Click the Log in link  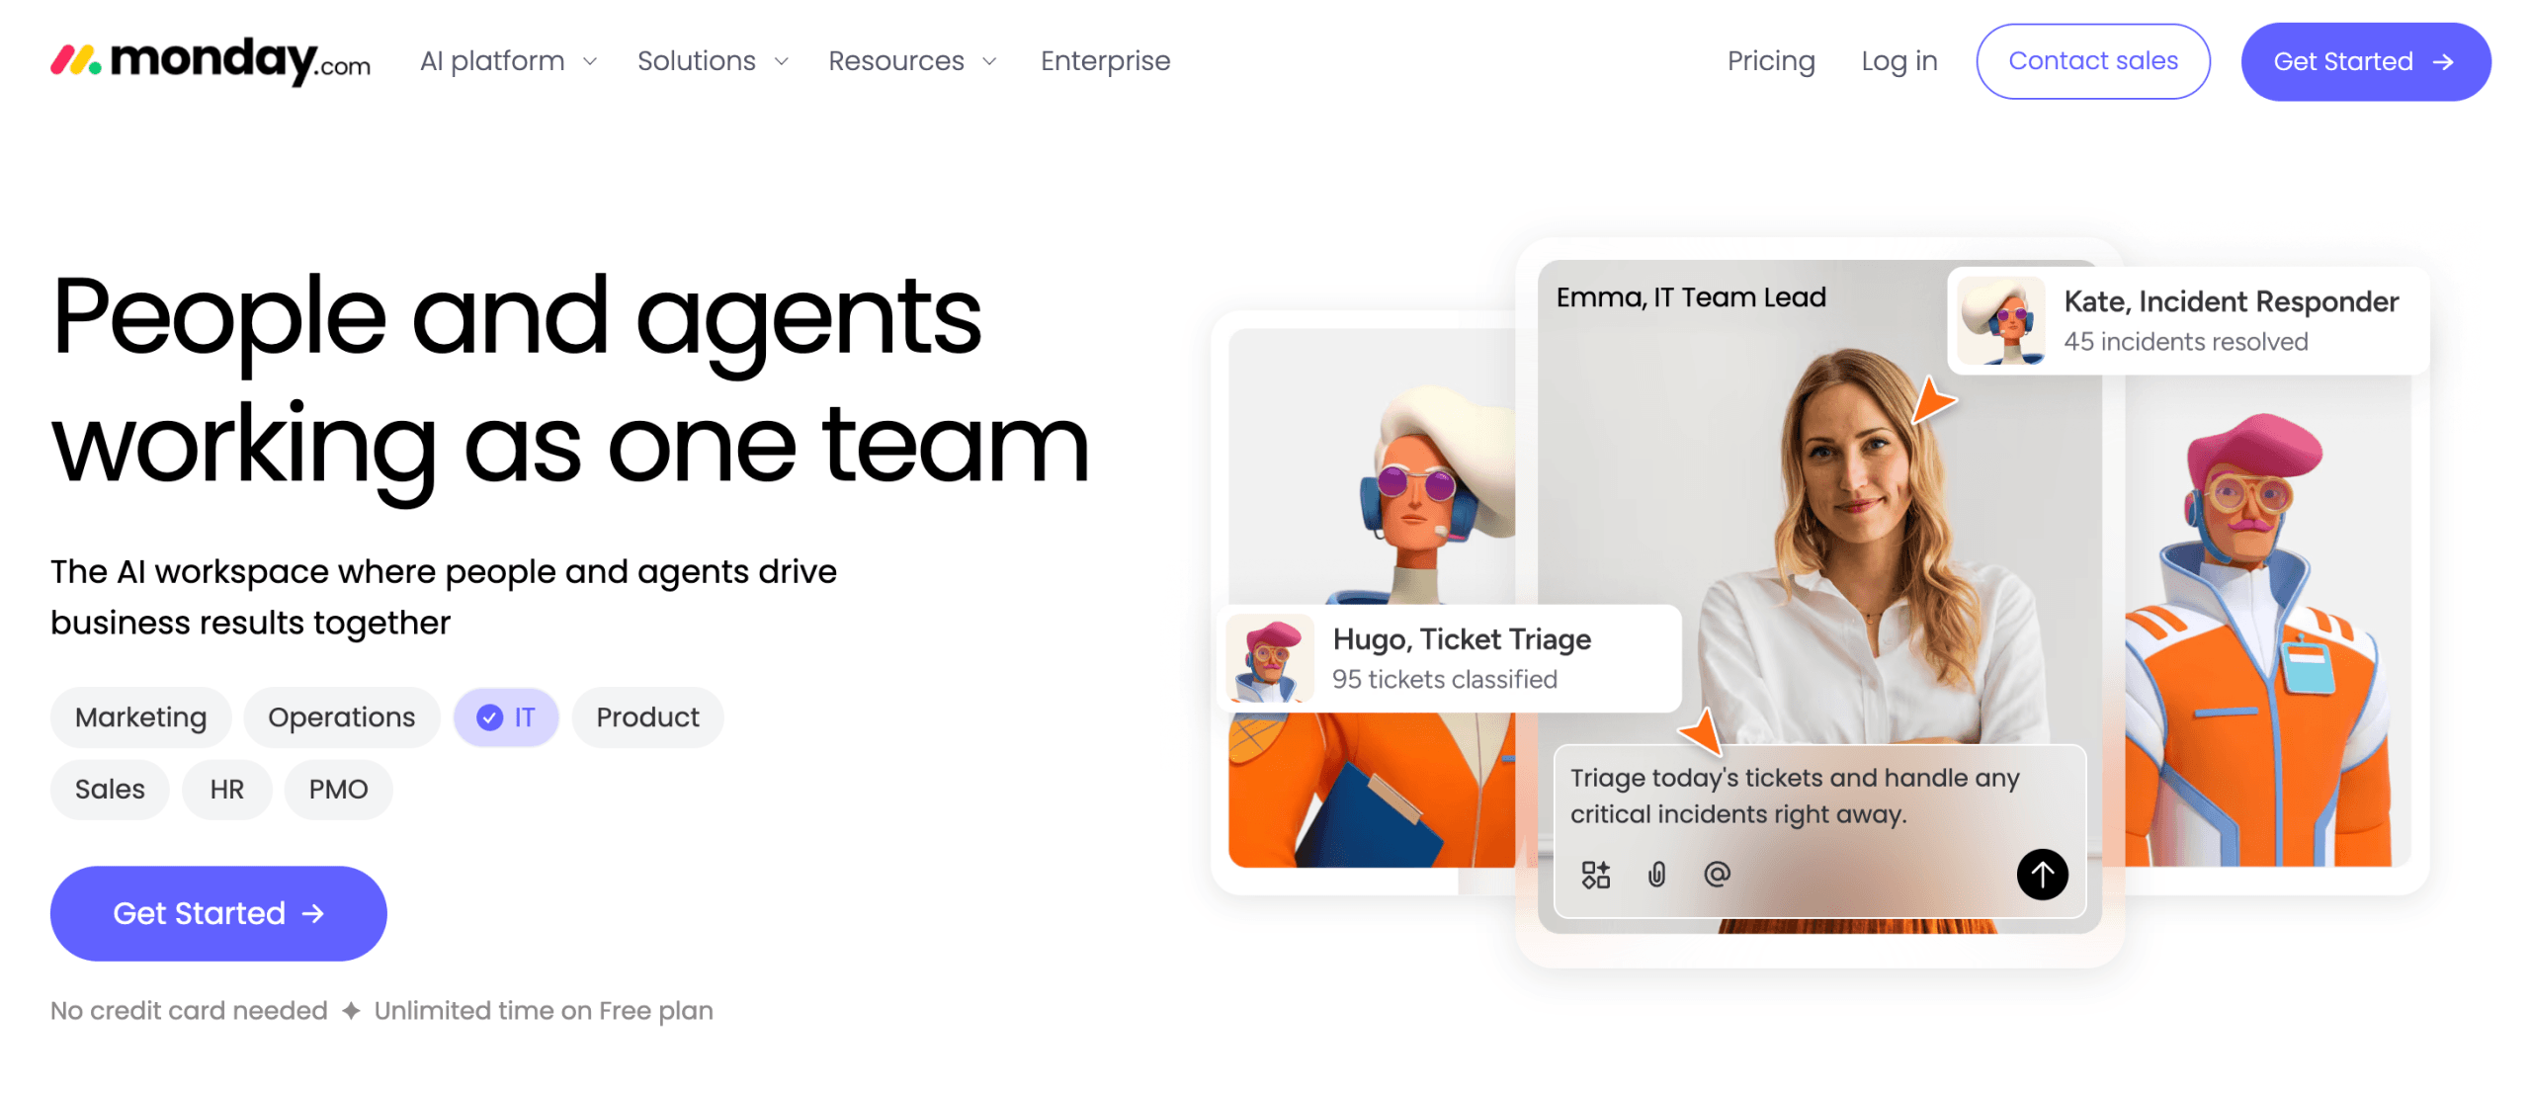pos(1898,61)
